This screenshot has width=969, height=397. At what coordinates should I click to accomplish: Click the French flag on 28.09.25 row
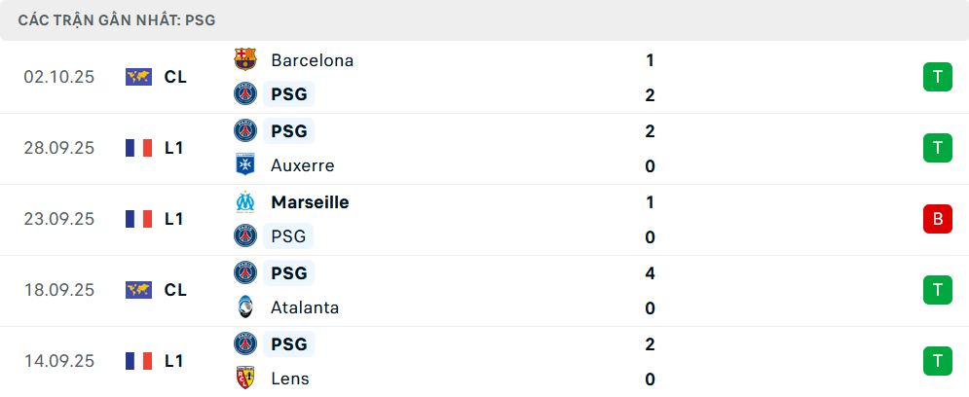(x=139, y=148)
